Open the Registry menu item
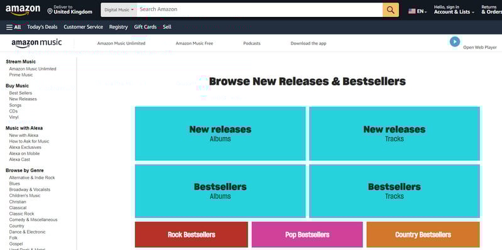This screenshot has height=250, width=502. coord(119,27)
